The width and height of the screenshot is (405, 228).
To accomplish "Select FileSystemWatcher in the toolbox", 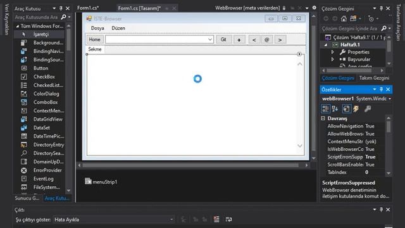I will pos(39,187).
